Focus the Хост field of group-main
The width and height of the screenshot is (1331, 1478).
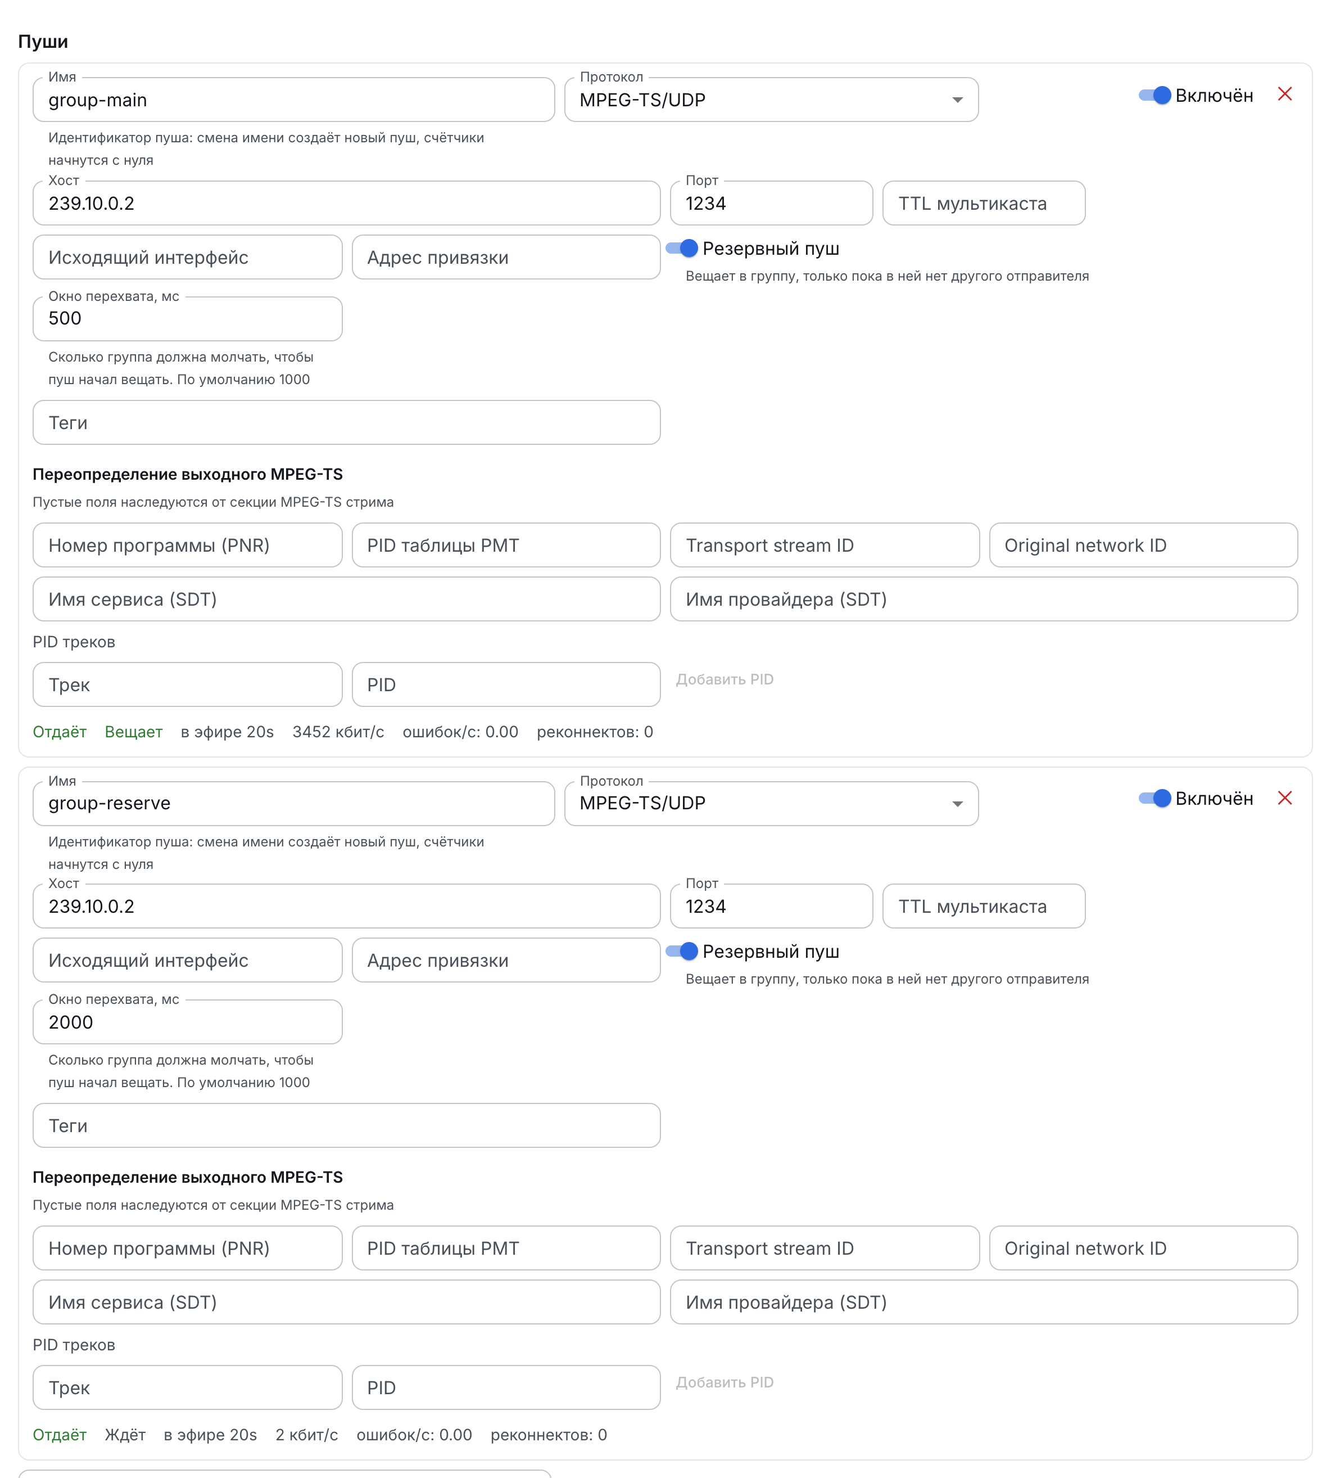click(347, 204)
